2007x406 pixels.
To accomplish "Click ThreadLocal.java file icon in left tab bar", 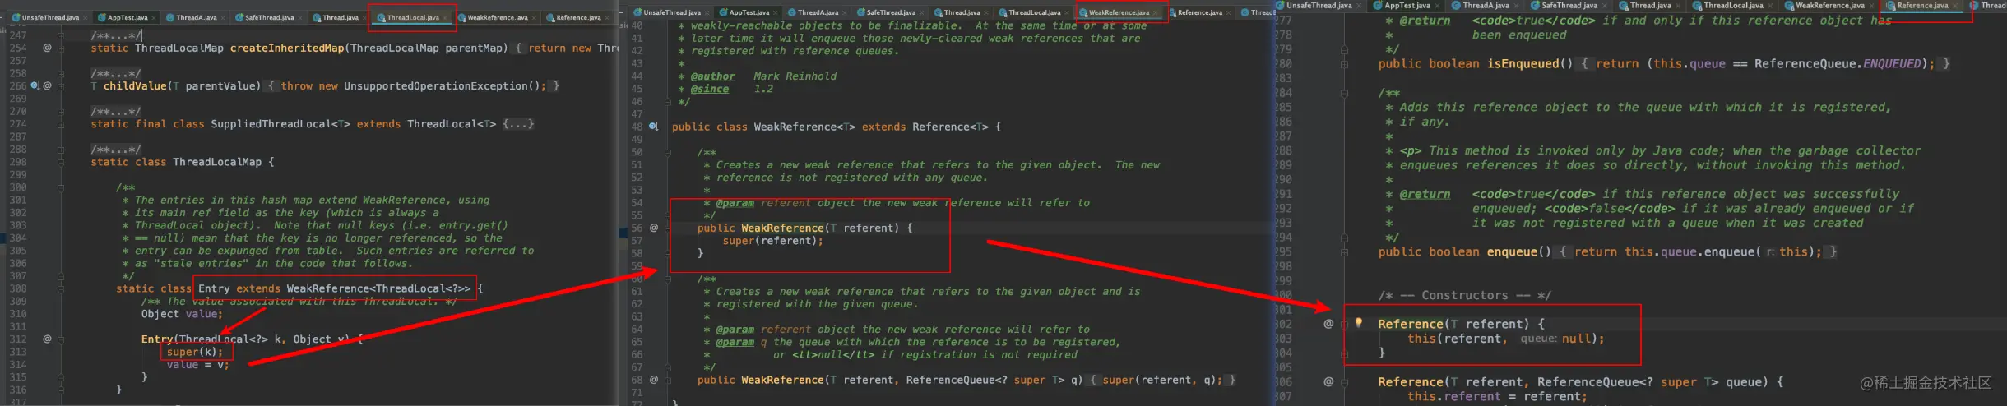I will (x=381, y=18).
